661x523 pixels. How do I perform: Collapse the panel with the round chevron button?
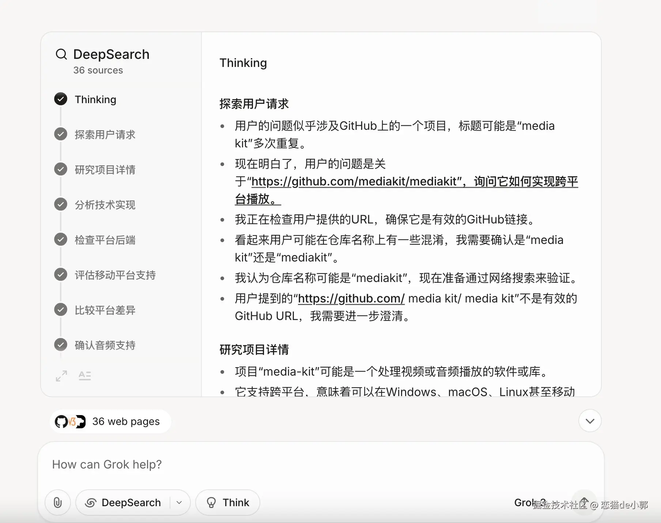point(590,421)
